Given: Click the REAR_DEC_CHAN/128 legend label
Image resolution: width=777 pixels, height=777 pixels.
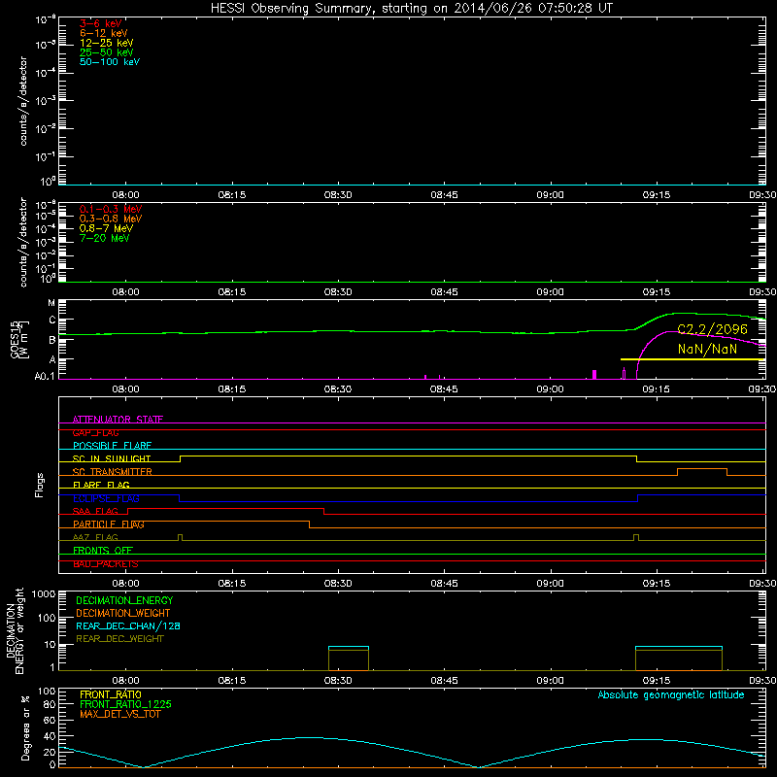Looking at the screenshot, I should pyautogui.click(x=128, y=625).
